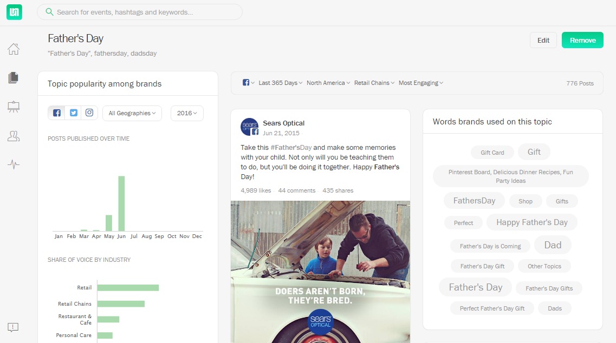Click the Edit button
Screen dimensions: 616x343
[543, 40]
